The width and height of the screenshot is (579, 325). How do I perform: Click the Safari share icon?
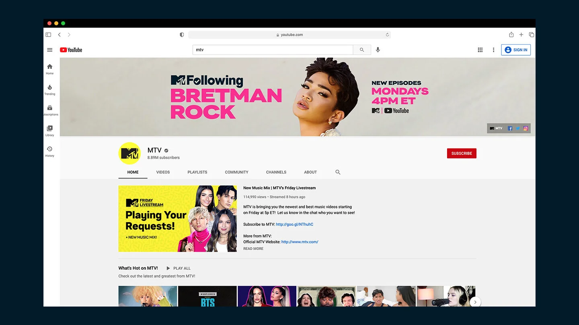point(511,35)
